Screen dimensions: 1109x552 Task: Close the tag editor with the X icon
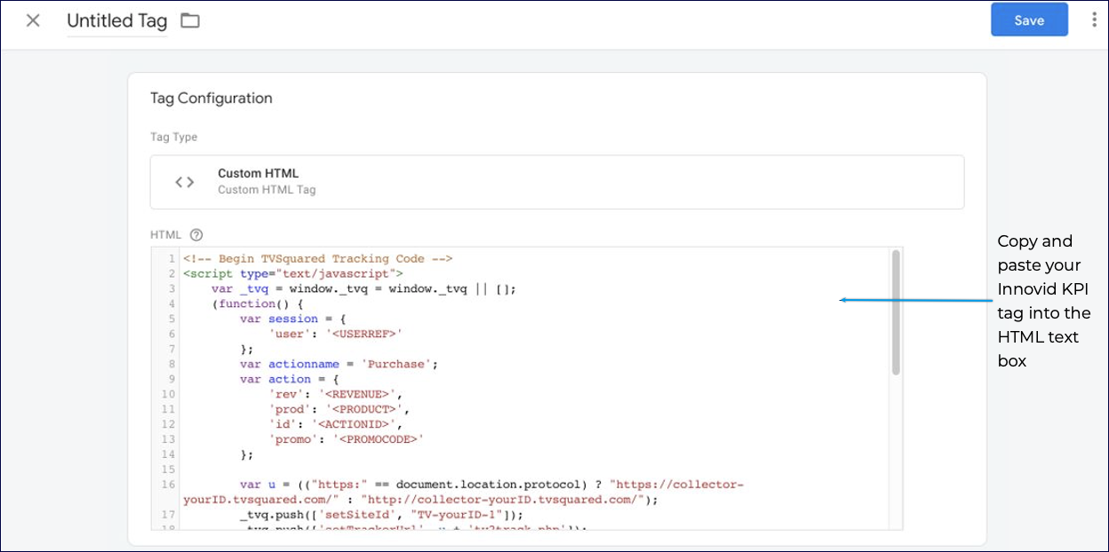pyautogui.click(x=33, y=20)
